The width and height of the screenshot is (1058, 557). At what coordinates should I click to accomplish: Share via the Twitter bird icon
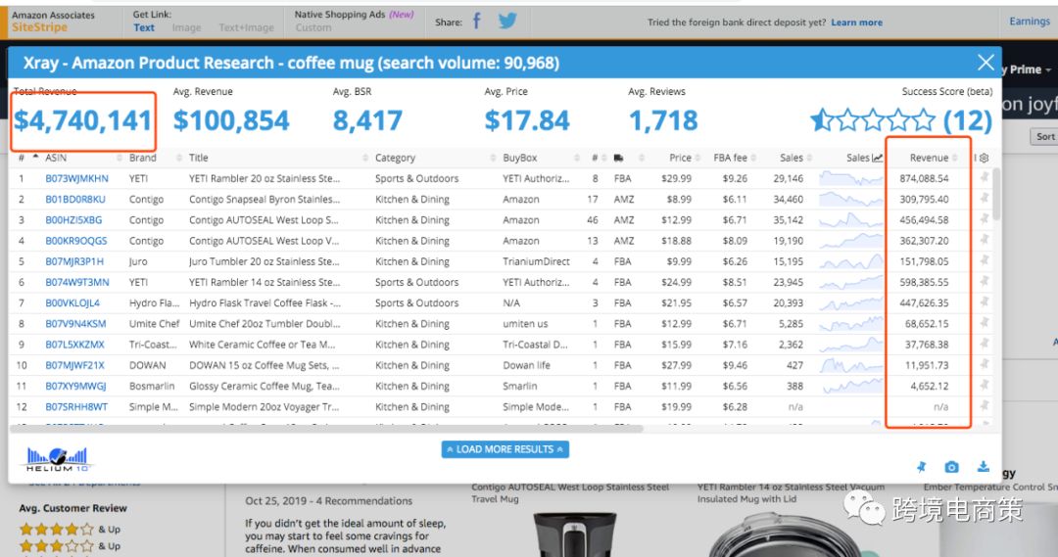tap(507, 21)
